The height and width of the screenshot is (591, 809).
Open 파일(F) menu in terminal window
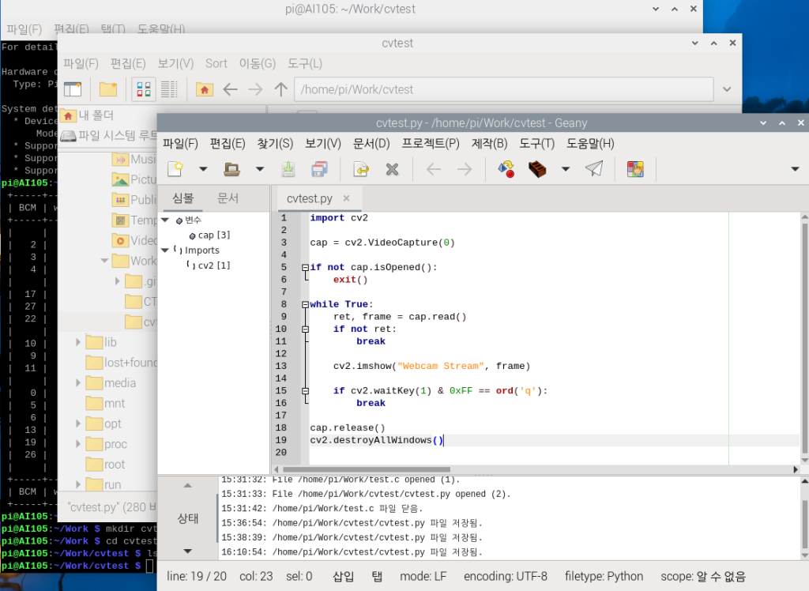click(x=24, y=29)
